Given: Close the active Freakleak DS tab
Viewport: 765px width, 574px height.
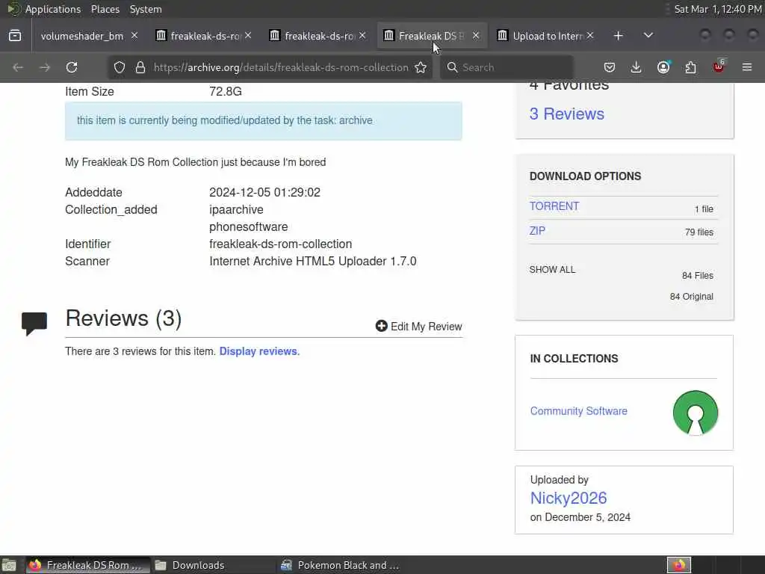Looking at the screenshot, I should click(x=476, y=36).
